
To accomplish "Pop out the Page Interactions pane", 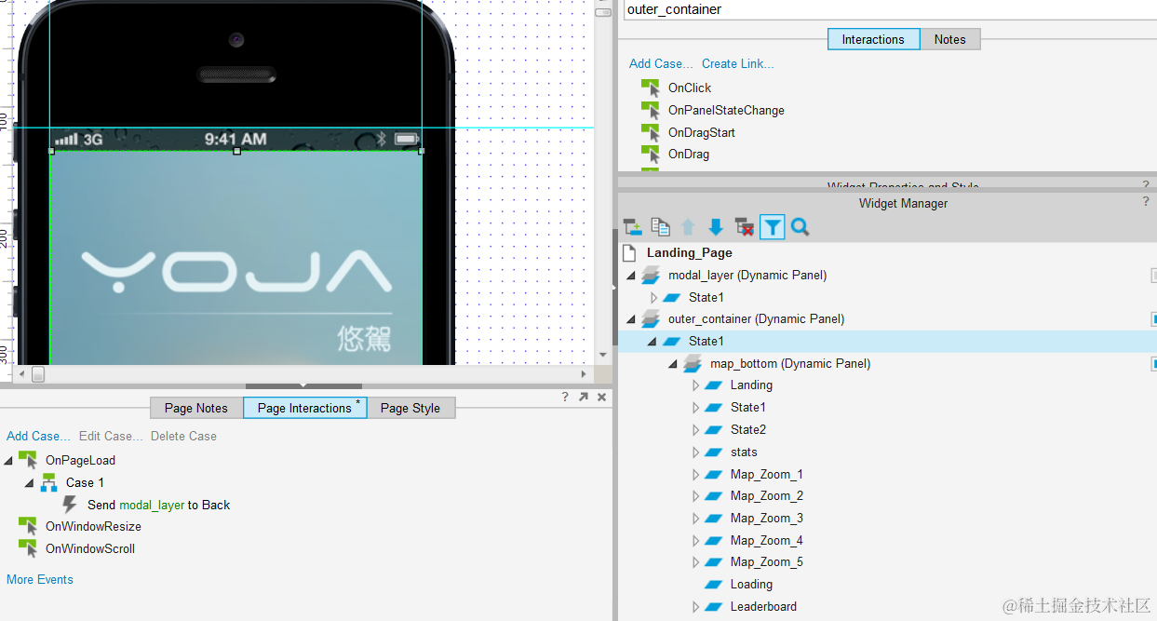I will [584, 397].
